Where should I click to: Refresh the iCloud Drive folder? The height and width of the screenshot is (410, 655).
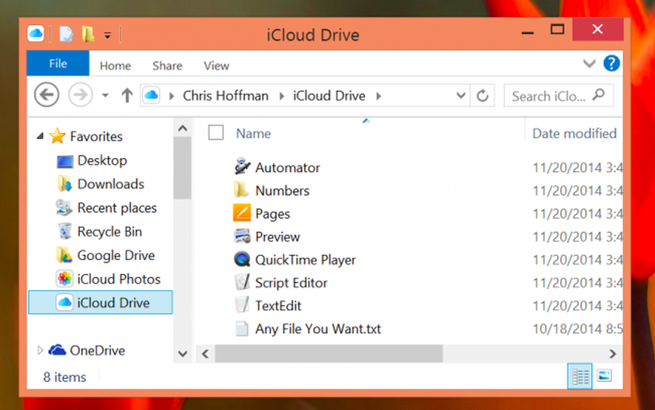pos(483,96)
